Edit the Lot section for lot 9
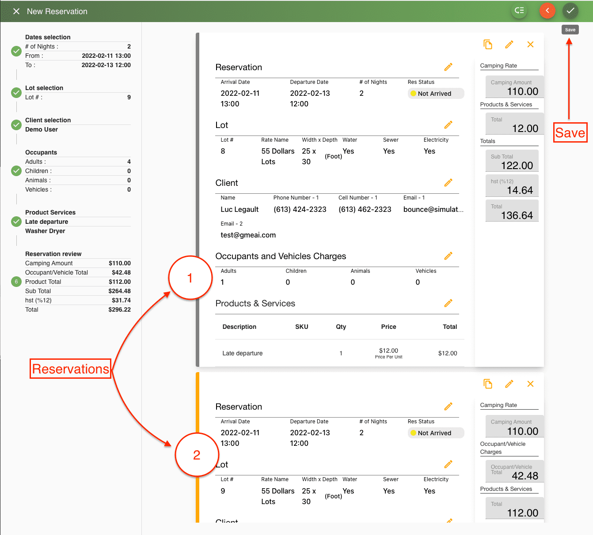Image resolution: width=593 pixels, height=535 pixels. [x=448, y=464]
